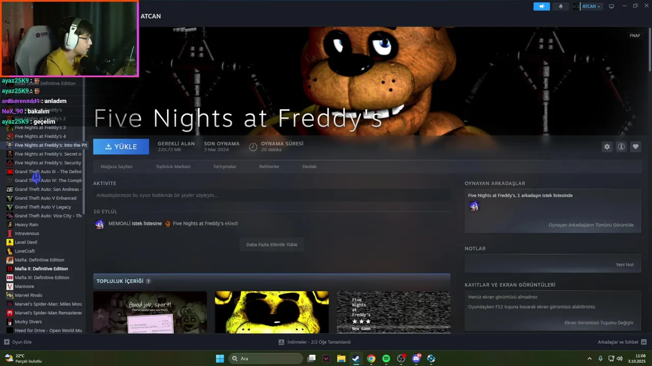Open the Topluluk Merkezi tab
This screenshot has height=366, width=652.
click(173, 167)
